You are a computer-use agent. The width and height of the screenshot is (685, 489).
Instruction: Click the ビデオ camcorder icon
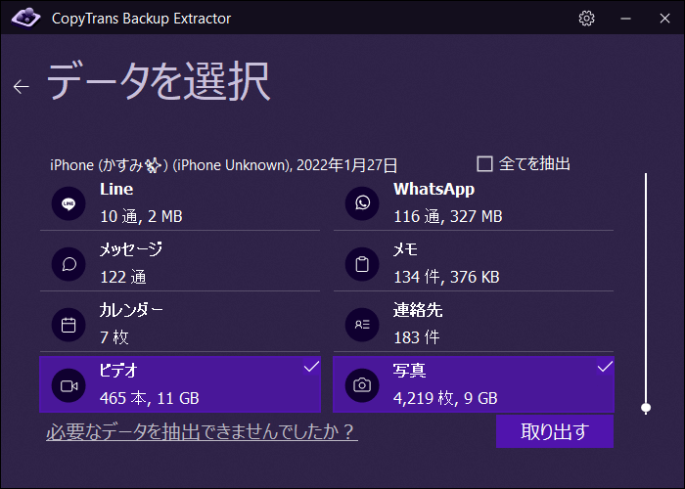click(x=68, y=385)
